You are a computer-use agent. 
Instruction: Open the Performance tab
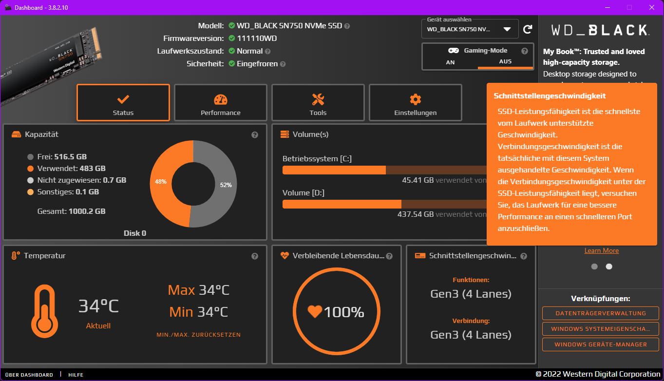[221, 103]
